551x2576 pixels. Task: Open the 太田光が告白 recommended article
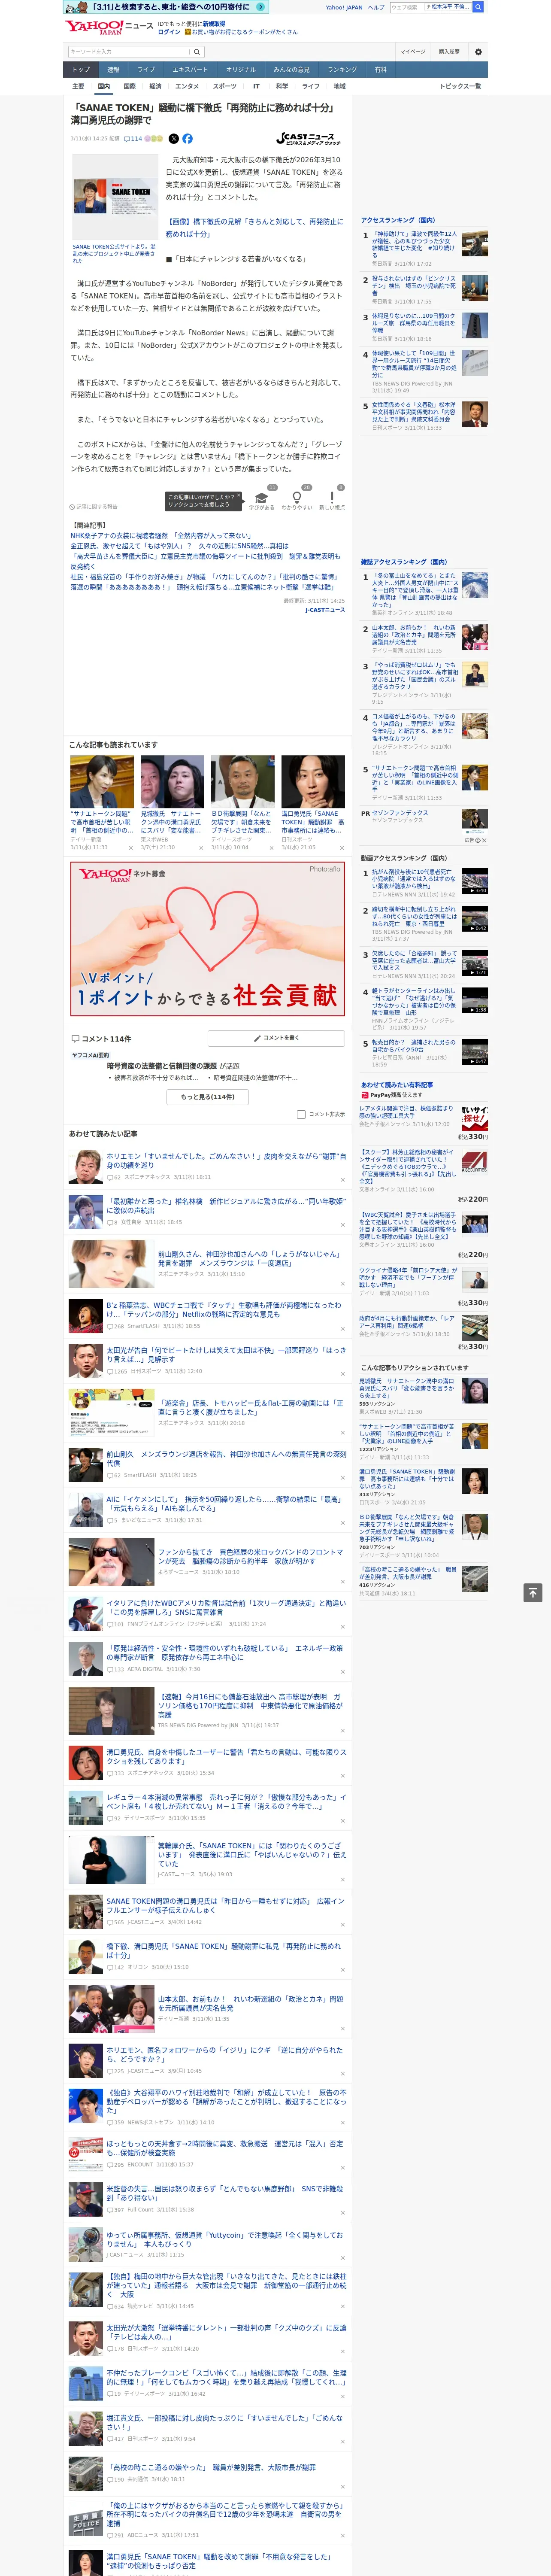pos(226,1354)
